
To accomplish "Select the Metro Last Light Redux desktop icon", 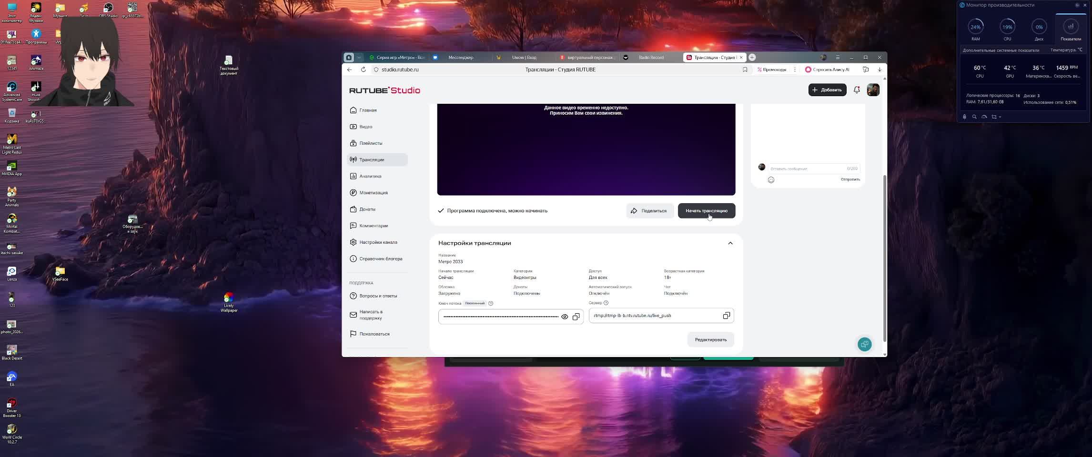I will [12, 144].
